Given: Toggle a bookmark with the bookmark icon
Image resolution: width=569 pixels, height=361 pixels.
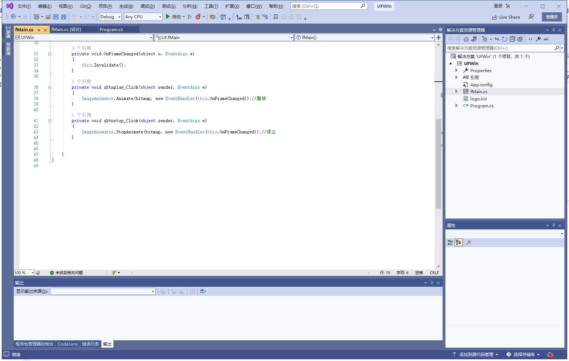Looking at the screenshot, I should pyautogui.click(x=276, y=17).
